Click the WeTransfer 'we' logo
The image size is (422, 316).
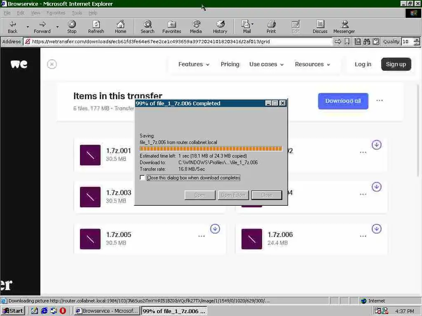pos(19,64)
